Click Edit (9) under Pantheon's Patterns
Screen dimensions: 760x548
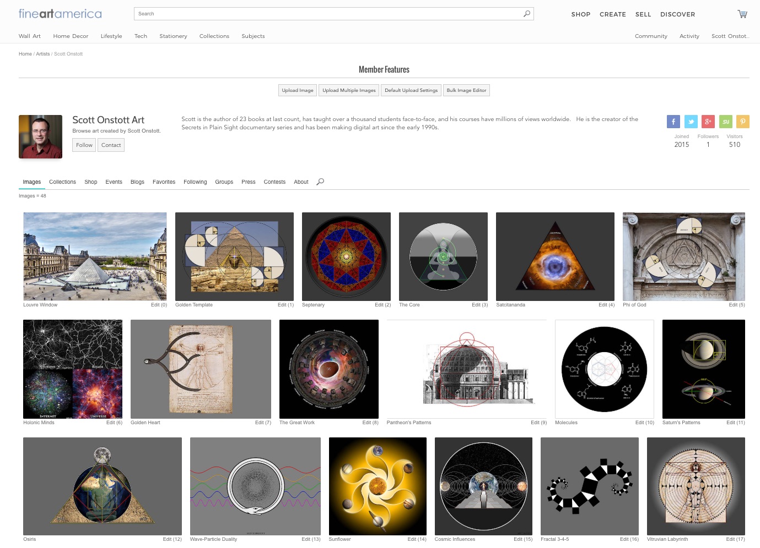click(x=538, y=423)
